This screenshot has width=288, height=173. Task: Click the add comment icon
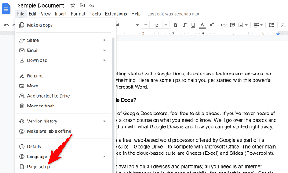[x=233, y=25]
